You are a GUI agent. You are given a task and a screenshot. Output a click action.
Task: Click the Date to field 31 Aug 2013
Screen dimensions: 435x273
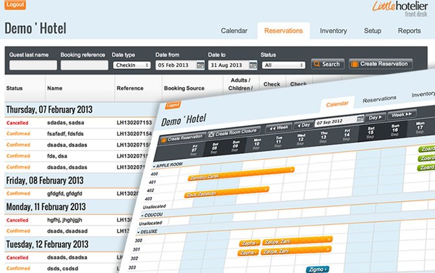point(229,65)
